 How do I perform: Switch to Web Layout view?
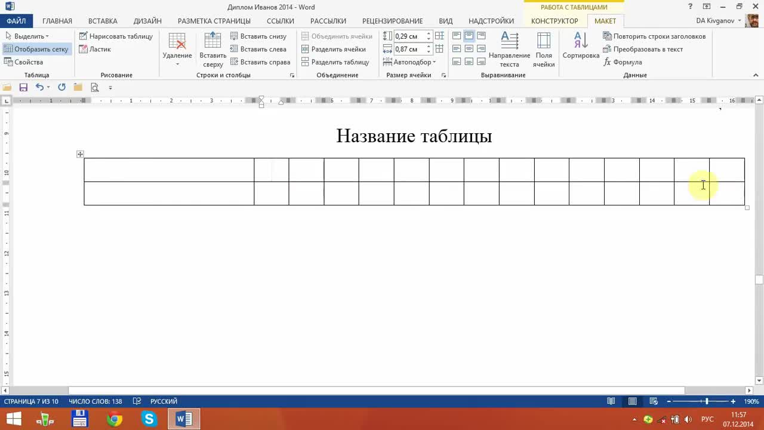[x=654, y=401]
